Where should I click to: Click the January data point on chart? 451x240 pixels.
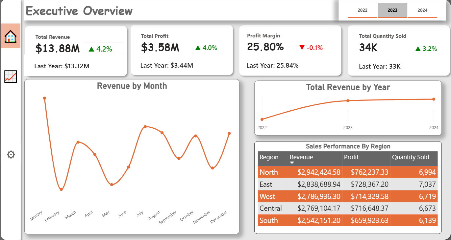click(x=44, y=98)
